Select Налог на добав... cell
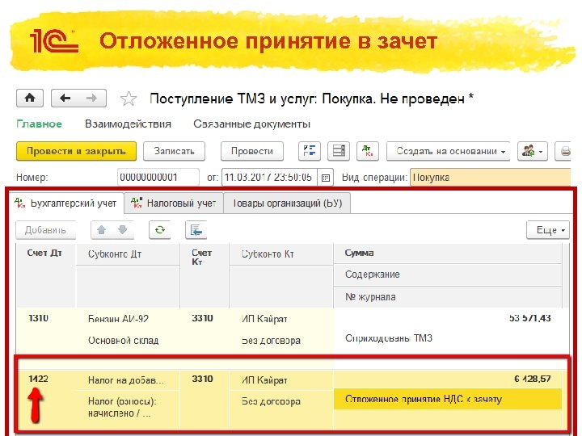This screenshot has width=582, height=436. click(128, 380)
